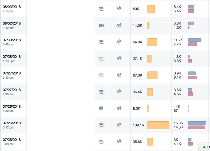Open the 08/03/2018 2:14 pm post date
The height and width of the screenshot is (151, 210).
pos(12,9)
